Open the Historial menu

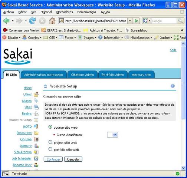pyautogui.click(x=46, y=12)
